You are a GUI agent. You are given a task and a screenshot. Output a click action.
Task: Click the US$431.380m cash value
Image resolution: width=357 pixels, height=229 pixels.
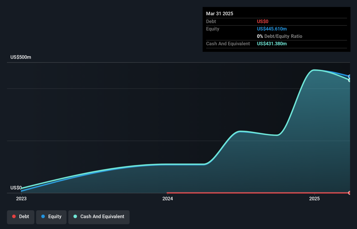tap(272, 44)
